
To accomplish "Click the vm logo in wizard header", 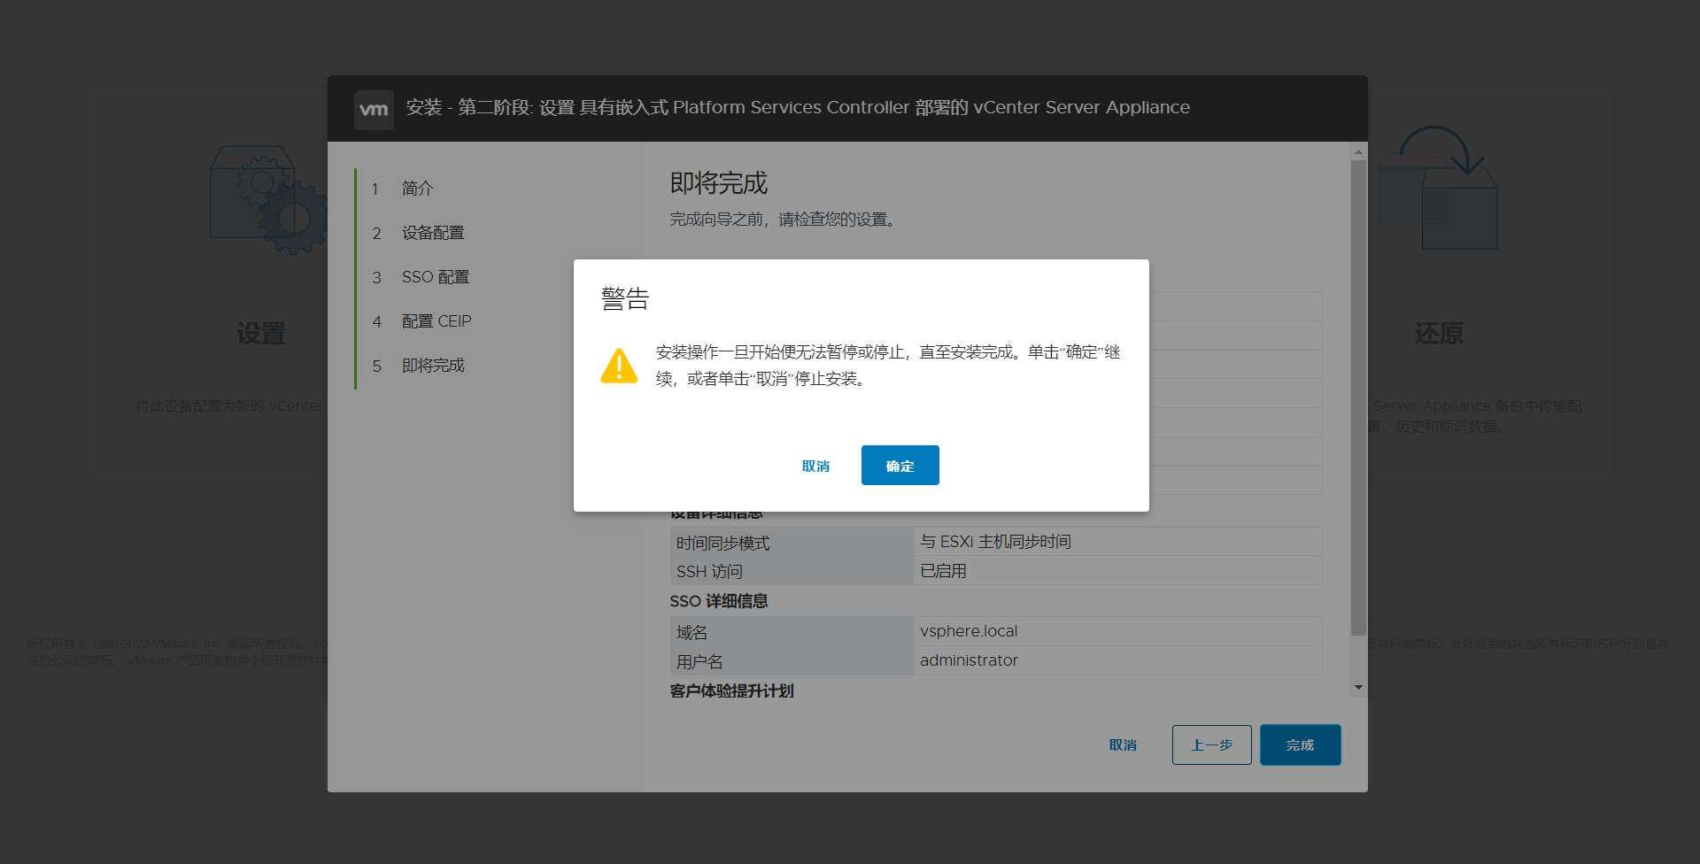I will (x=374, y=110).
